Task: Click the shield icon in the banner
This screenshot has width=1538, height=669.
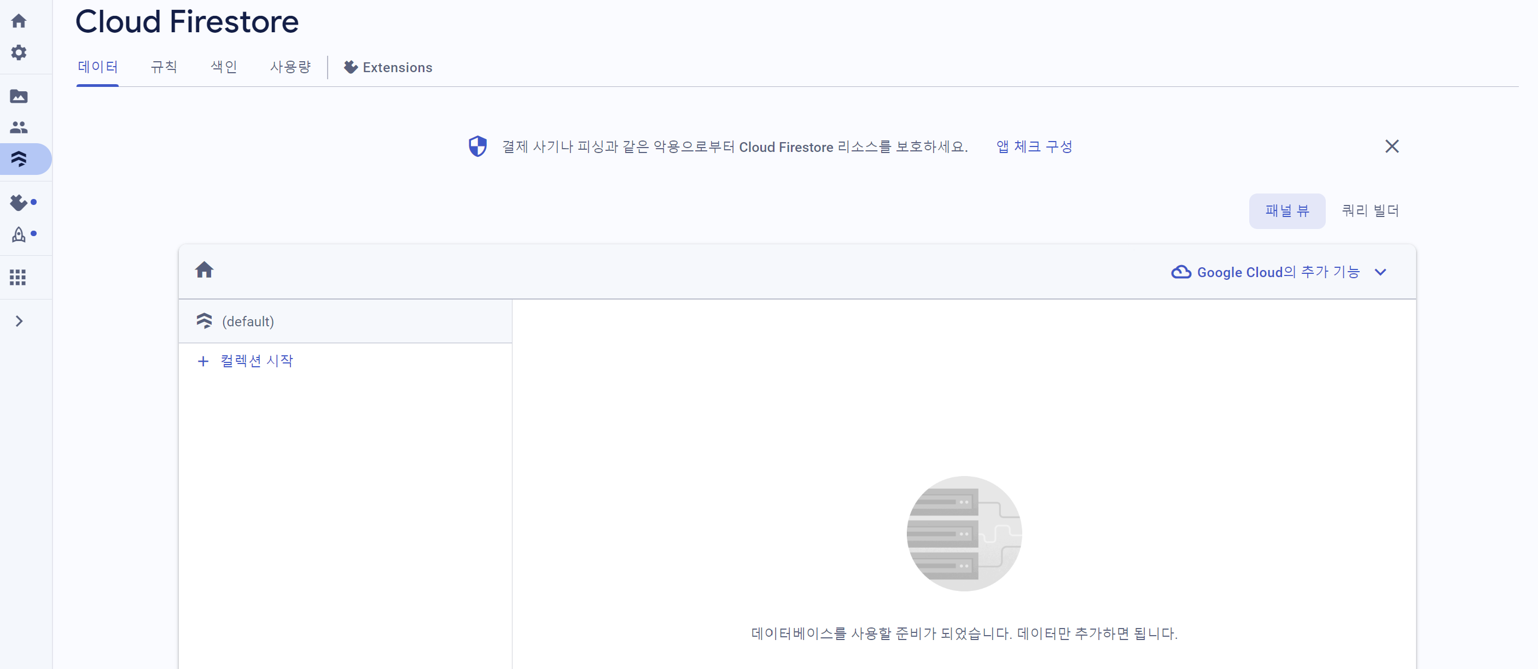Action: point(477,146)
